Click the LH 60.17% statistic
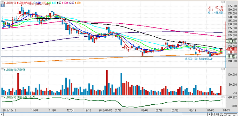Viewport: 238px width, 116px height. tap(215, 7)
